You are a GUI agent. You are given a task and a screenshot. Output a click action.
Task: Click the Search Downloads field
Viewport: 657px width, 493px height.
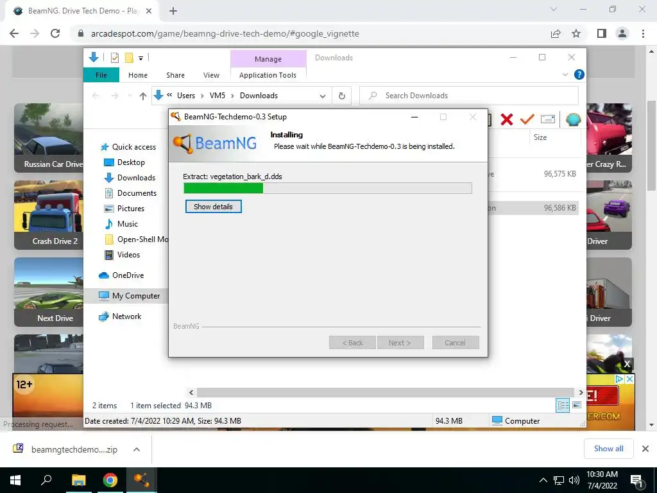click(x=469, y=96)
